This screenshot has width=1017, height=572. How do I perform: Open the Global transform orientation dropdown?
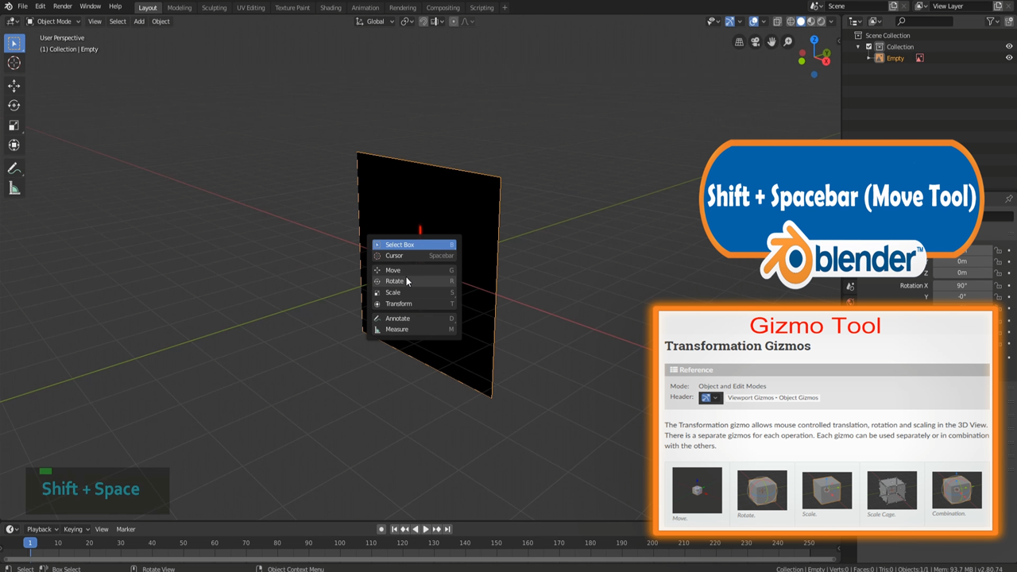(x=374, y=21)
